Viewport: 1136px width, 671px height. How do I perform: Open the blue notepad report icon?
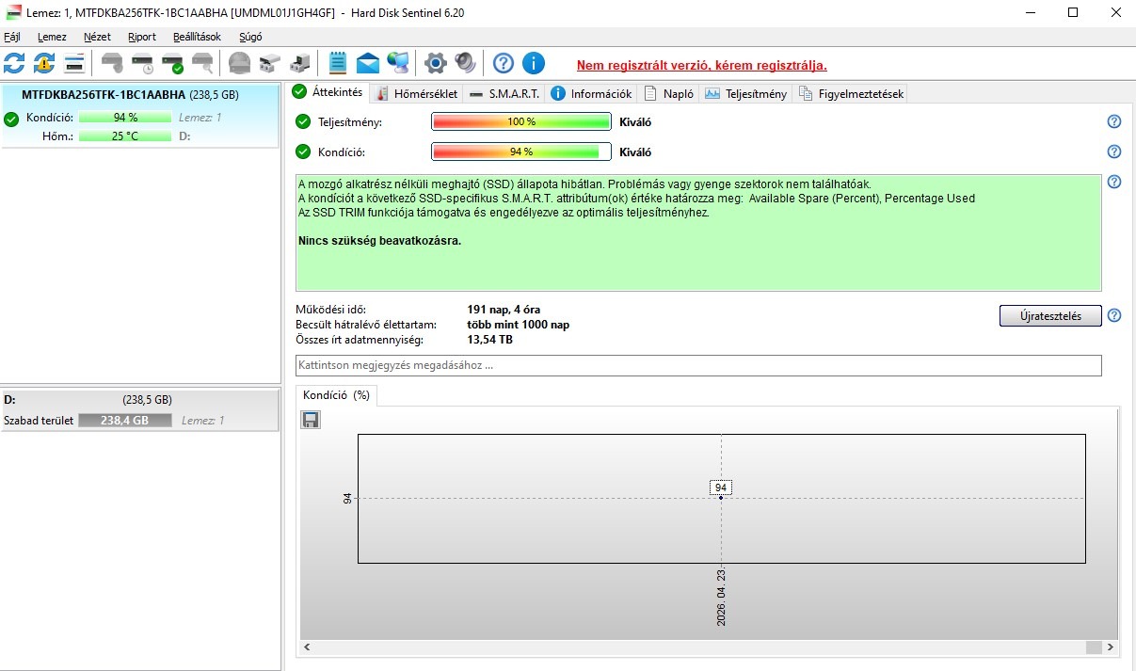pos(338,63)
